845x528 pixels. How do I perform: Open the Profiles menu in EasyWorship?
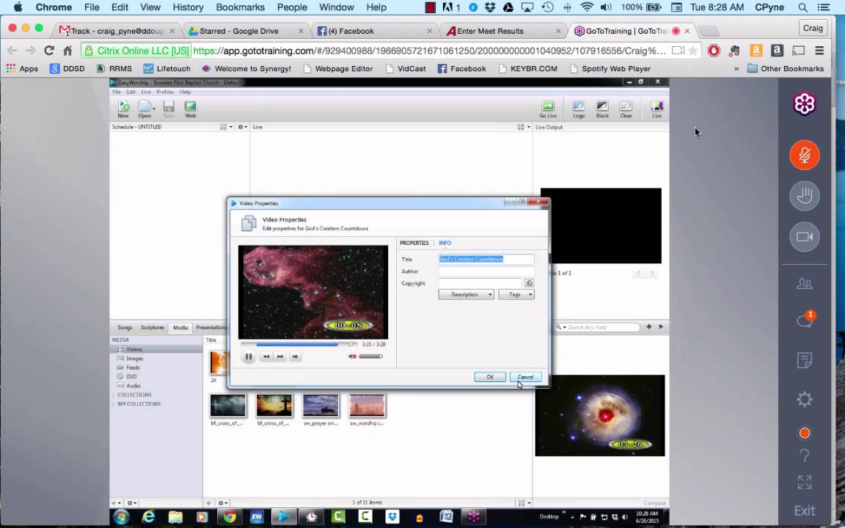tap(165, 92)
